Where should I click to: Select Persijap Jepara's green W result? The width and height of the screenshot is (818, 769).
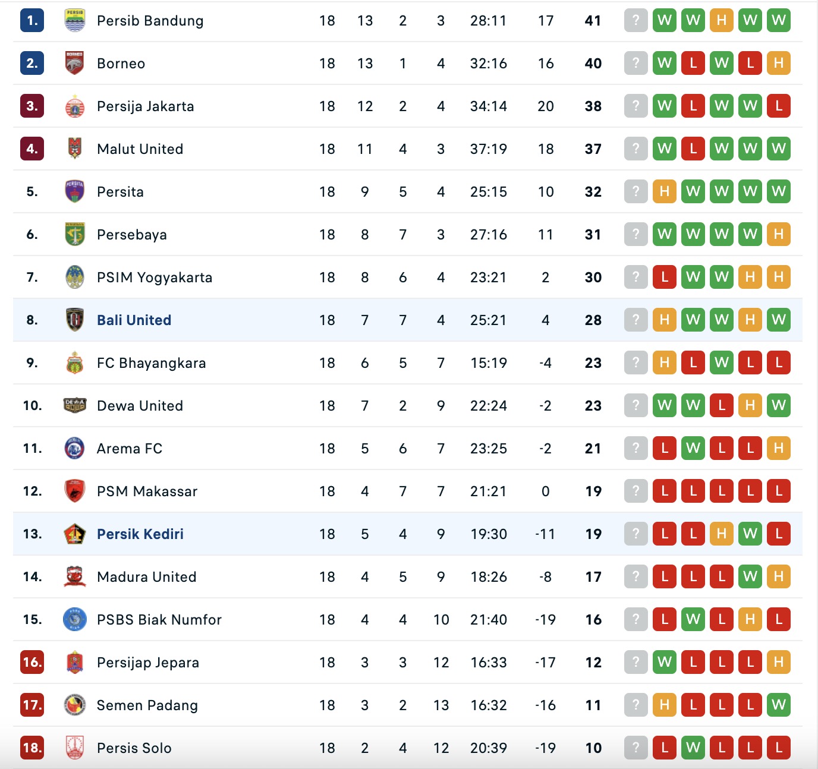coord(664,662)
